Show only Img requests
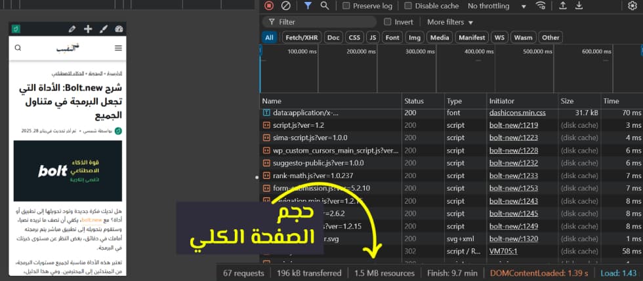The width and height of the screenshot is (643, 281). tap(415, 38)
